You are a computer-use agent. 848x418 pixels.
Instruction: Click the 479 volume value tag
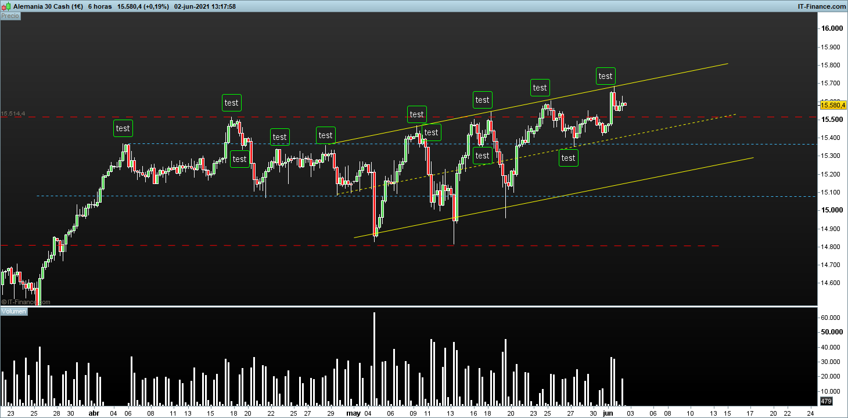pyautogui.click(x=827, y=402)
